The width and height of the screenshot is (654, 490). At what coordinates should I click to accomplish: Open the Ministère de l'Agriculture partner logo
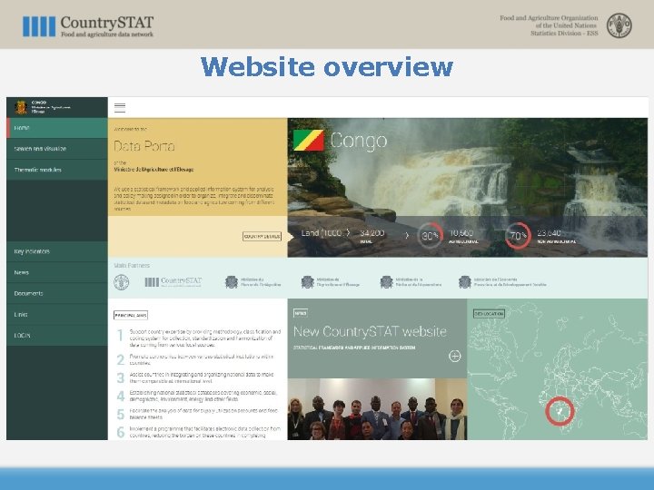point(330,282)
